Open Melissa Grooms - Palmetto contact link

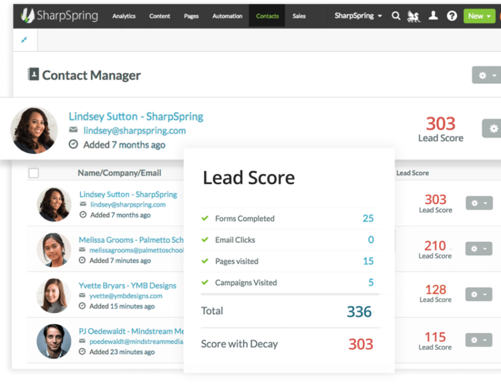[x=131, y=240]
